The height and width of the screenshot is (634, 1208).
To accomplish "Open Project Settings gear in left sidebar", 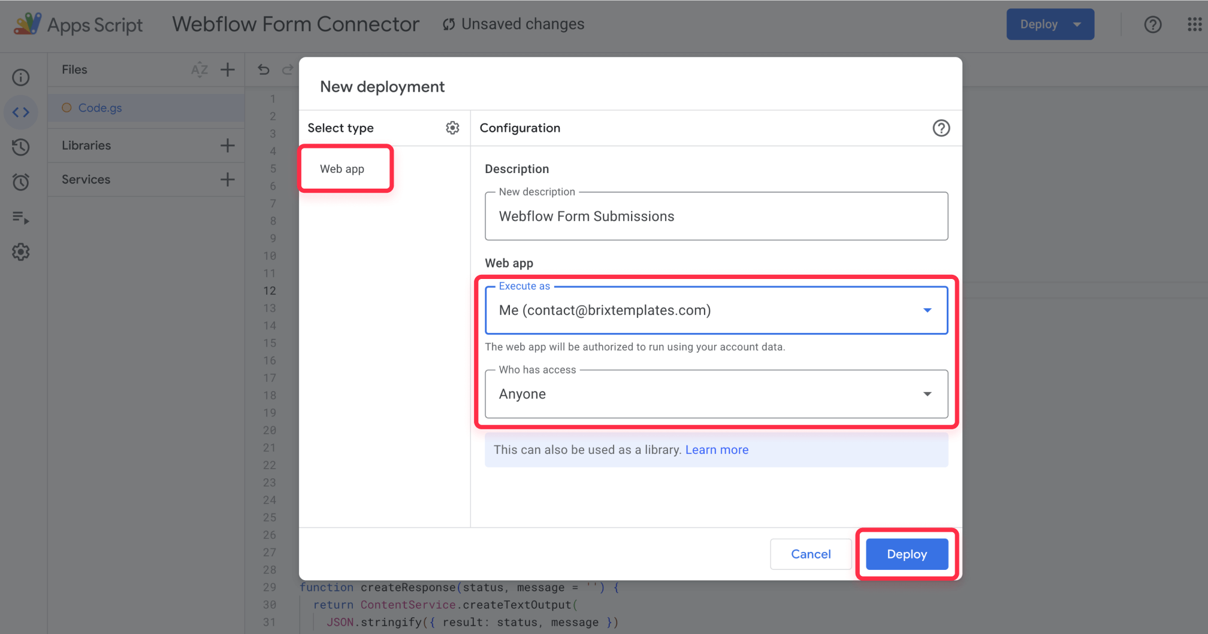I will (x=21, y=252).
